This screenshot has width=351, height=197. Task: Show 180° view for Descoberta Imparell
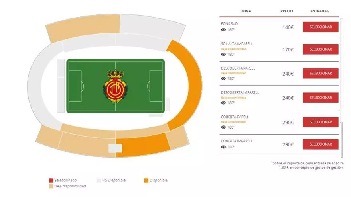(223, 103)
